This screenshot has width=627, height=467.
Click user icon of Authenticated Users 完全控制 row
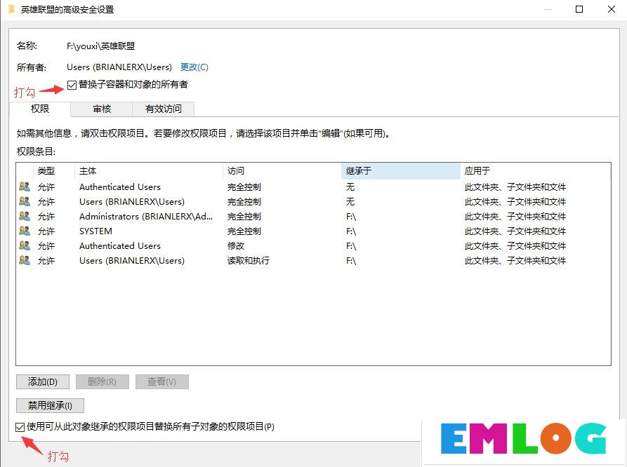(25, 187)
